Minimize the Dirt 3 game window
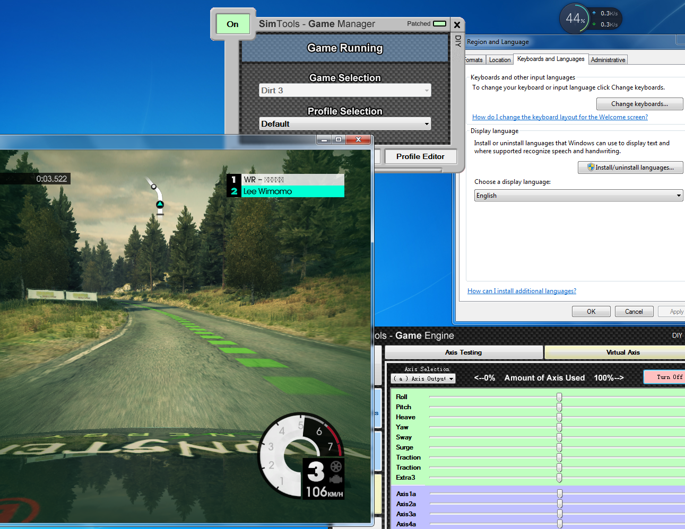 (x=324, y=139)
